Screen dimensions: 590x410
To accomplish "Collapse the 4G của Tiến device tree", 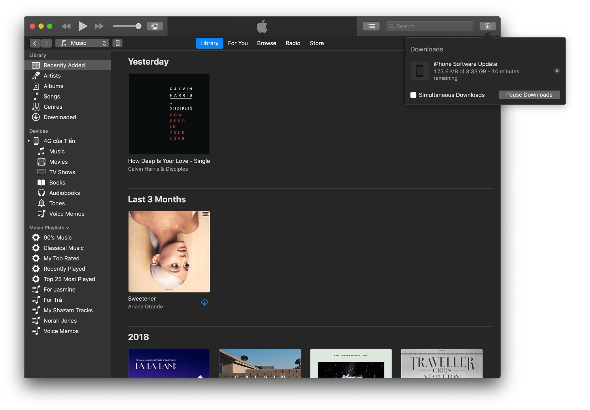I will (x=29, y=141).
